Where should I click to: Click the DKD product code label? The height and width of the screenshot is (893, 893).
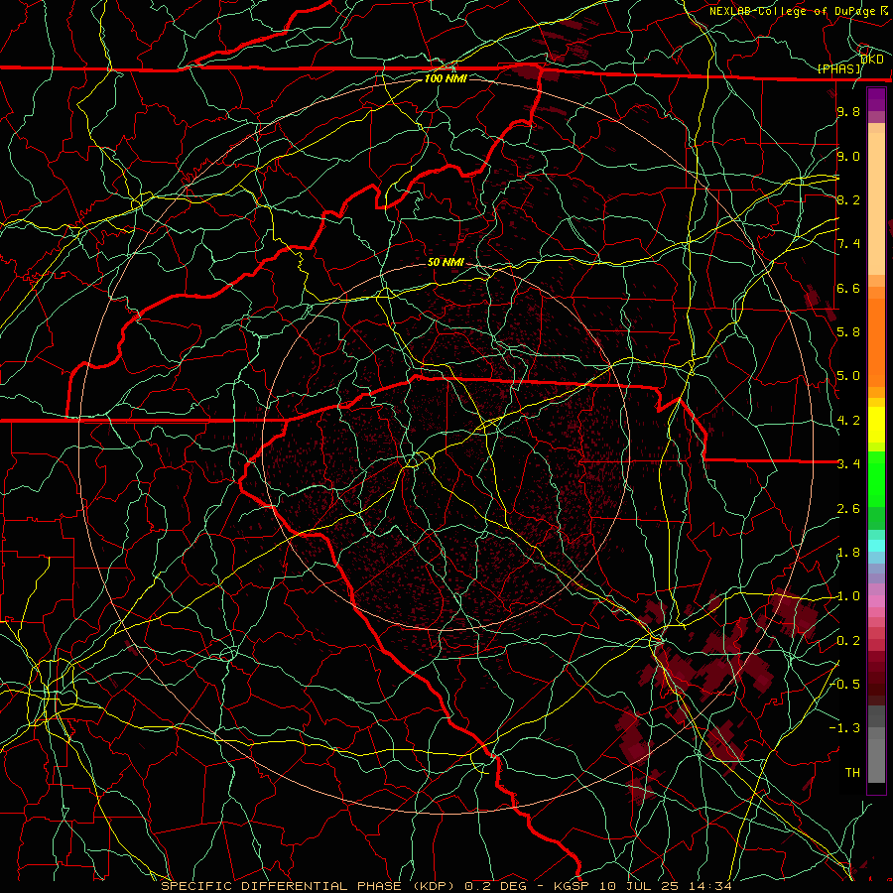tap(872, 60)
